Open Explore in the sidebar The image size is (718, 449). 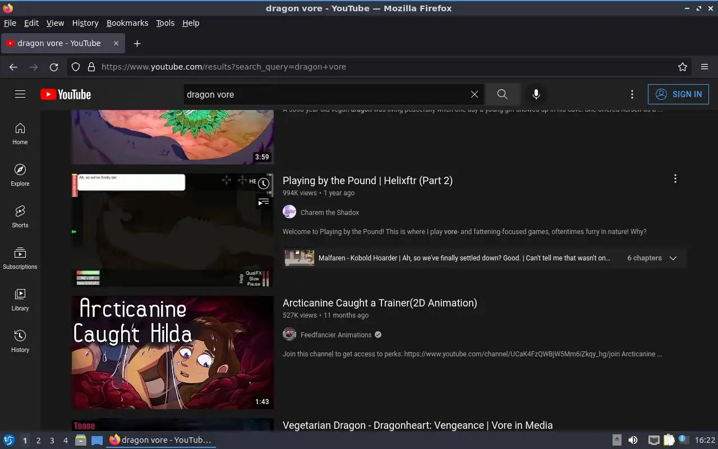(x=20, y=176)
